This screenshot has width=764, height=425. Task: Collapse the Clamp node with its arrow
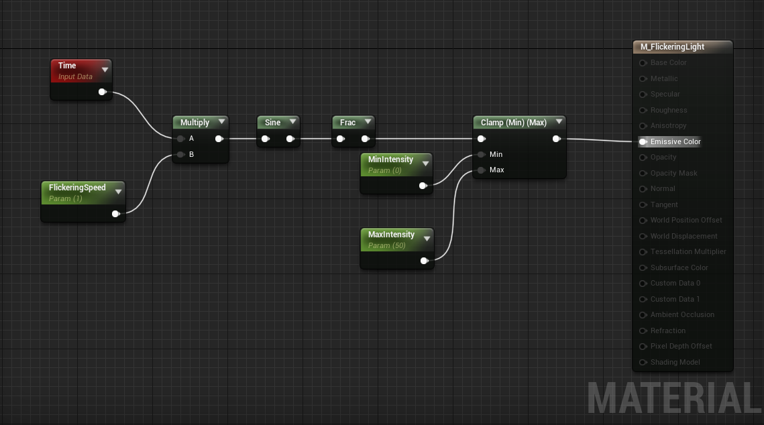coord(559,122)
